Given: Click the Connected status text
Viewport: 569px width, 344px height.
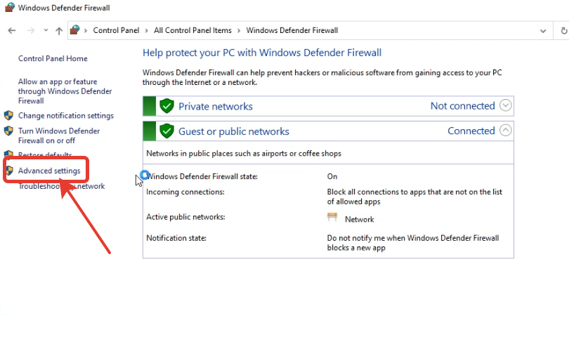Looking at the screenshot, I should tap(471, 131).
